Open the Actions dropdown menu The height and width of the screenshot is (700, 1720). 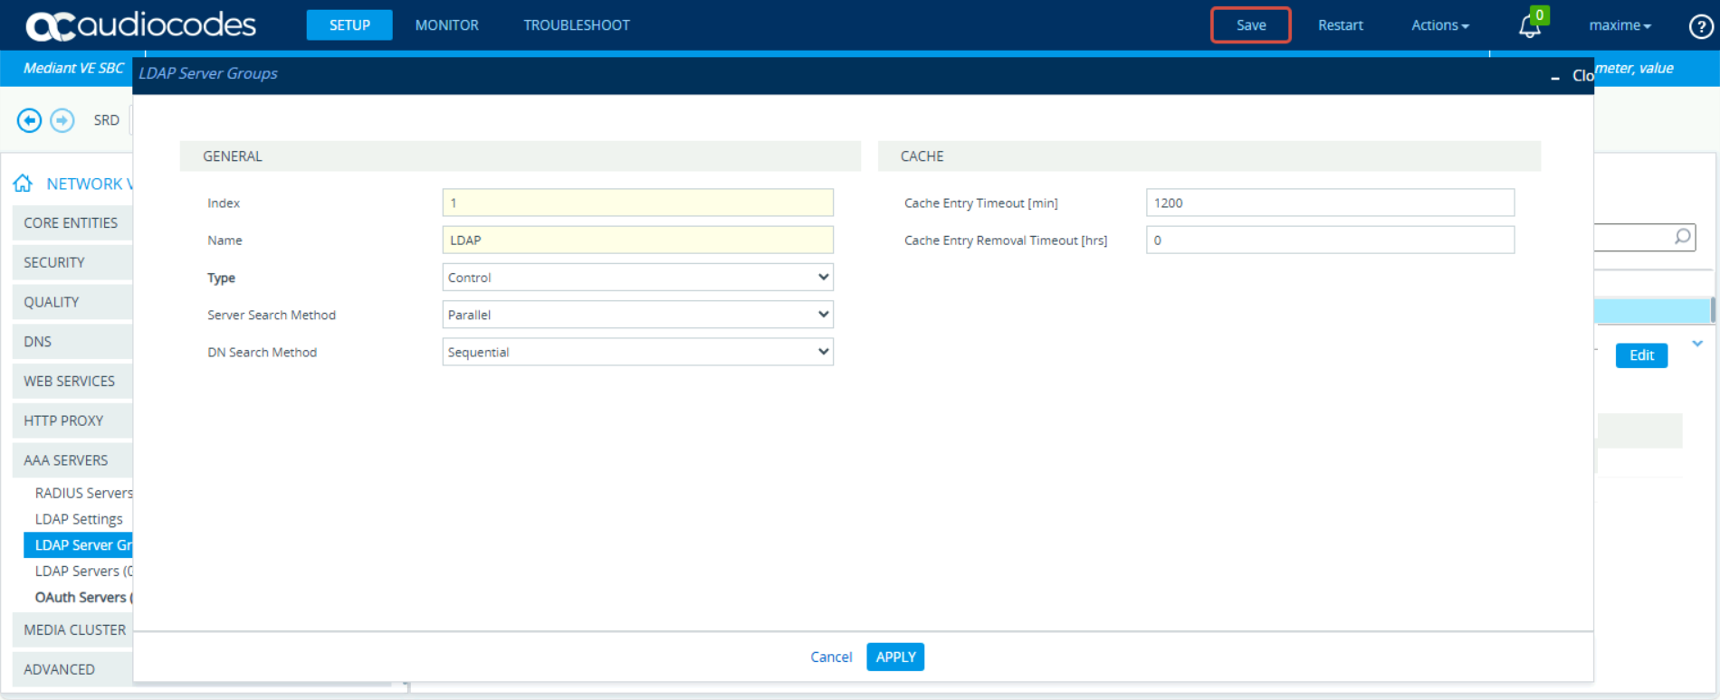[x=1439, y=25]
